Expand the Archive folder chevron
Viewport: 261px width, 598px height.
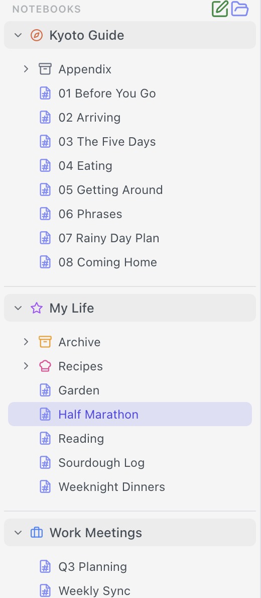tap(26, 342)
